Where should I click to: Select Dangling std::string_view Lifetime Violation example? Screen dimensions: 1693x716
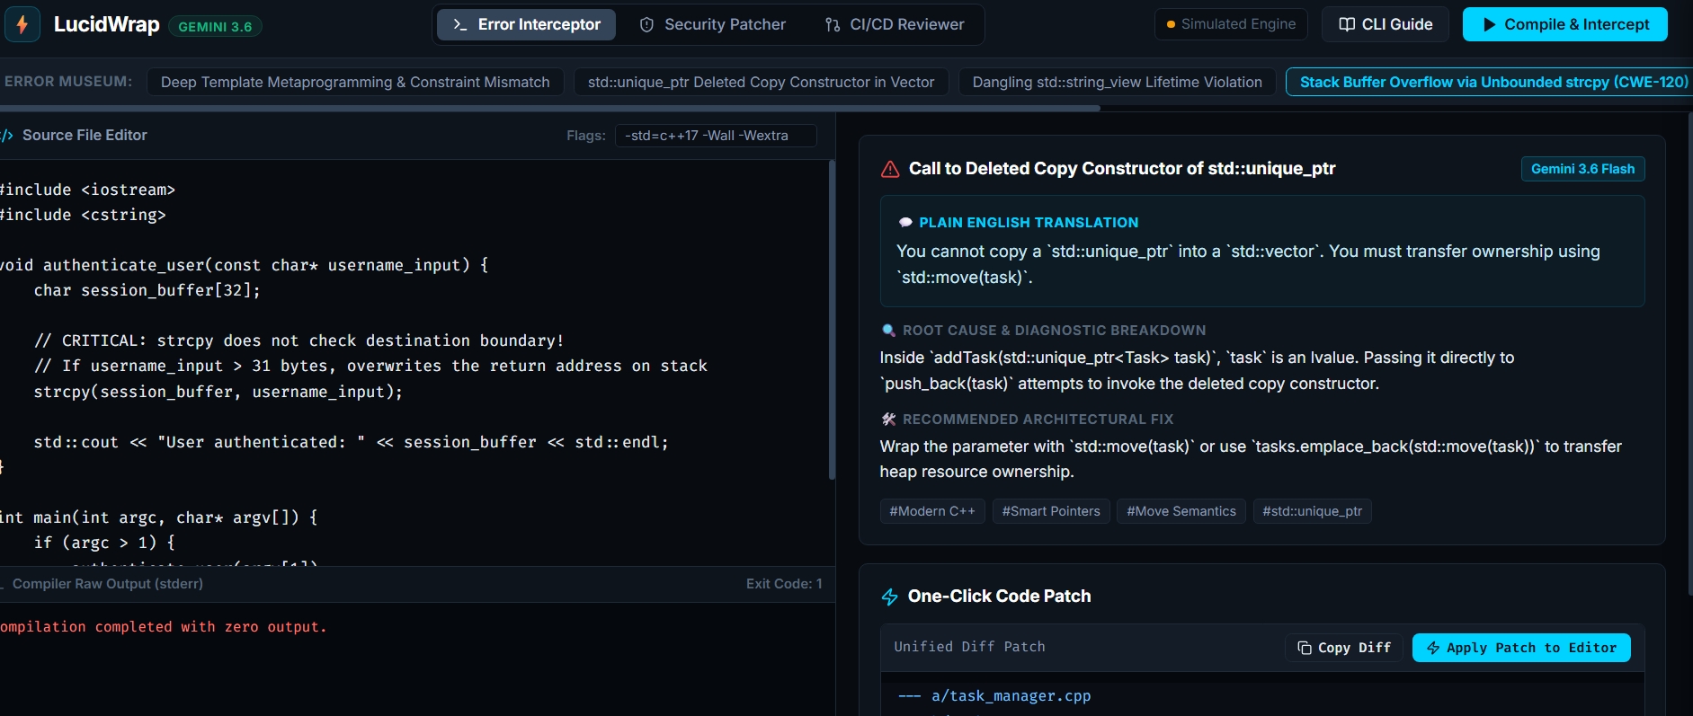tap(1117, 82)
